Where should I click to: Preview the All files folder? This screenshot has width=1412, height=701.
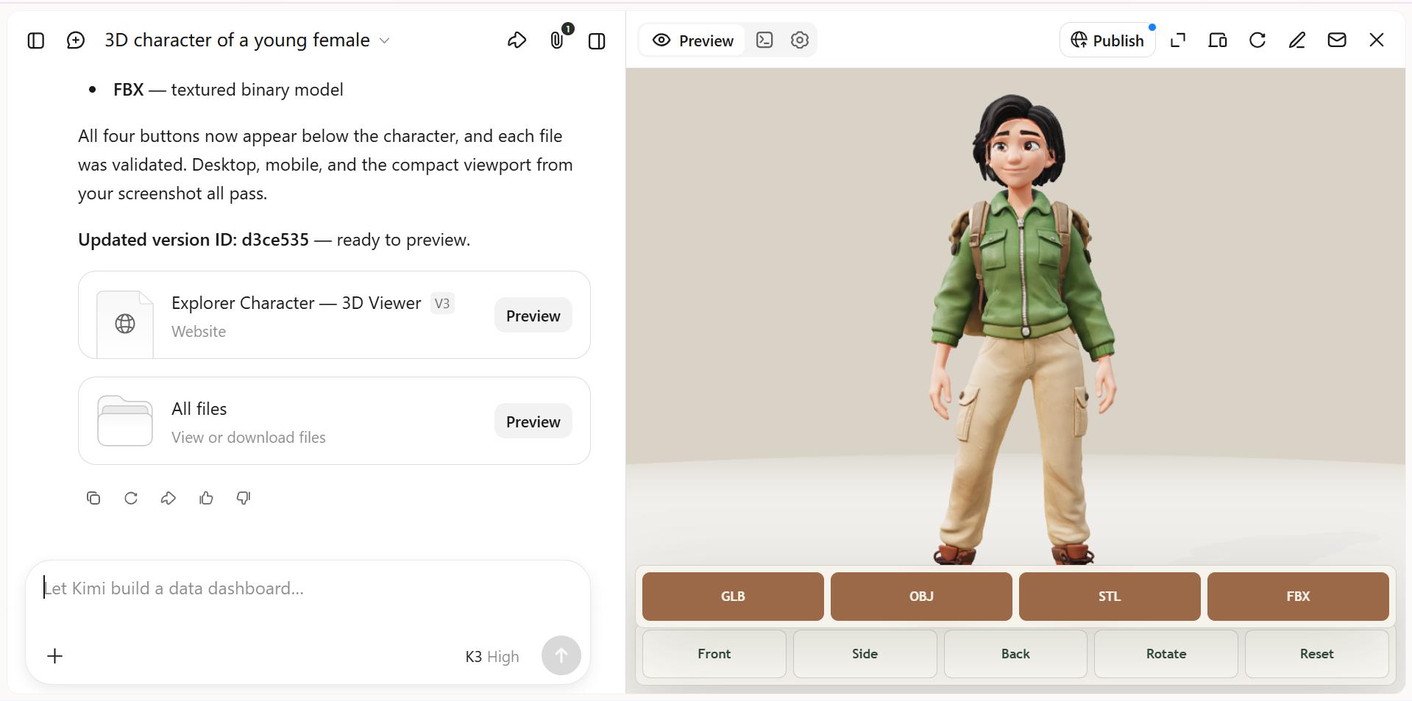533,421
